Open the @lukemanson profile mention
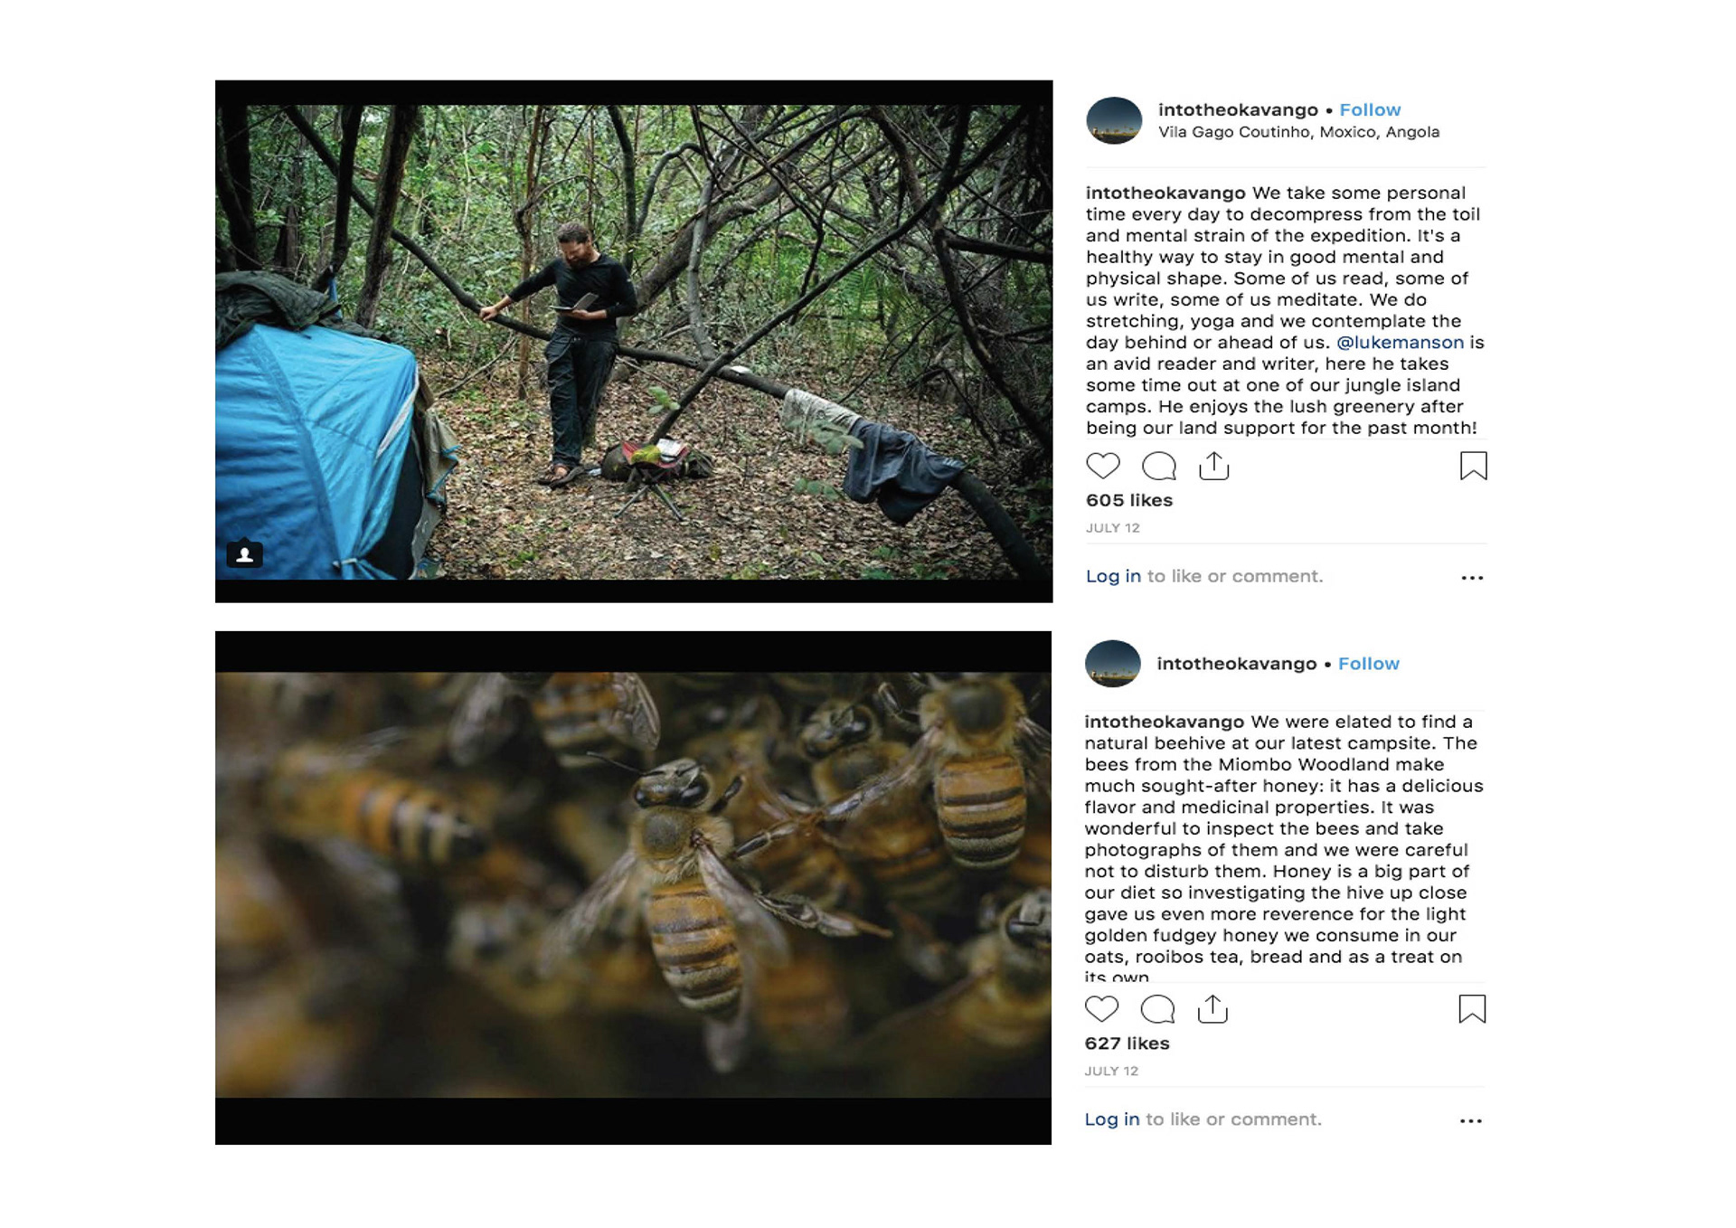 [x=1400, y=343]
